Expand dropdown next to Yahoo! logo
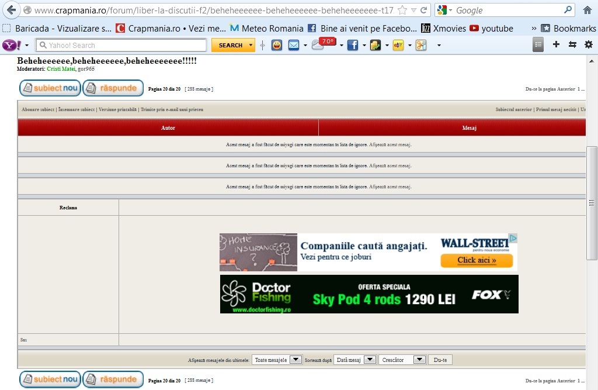This screenshot has height=390, width=598. [x=27, y=46]
